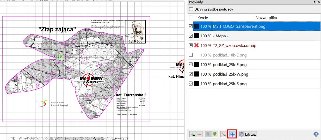The height and width of the screenshot is (140, 321).
Task: Open the Edytuj dropdown button
Action: click(248, 134)
